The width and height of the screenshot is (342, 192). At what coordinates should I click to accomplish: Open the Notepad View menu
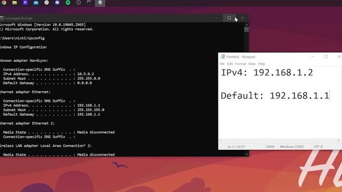pos(252,64)
